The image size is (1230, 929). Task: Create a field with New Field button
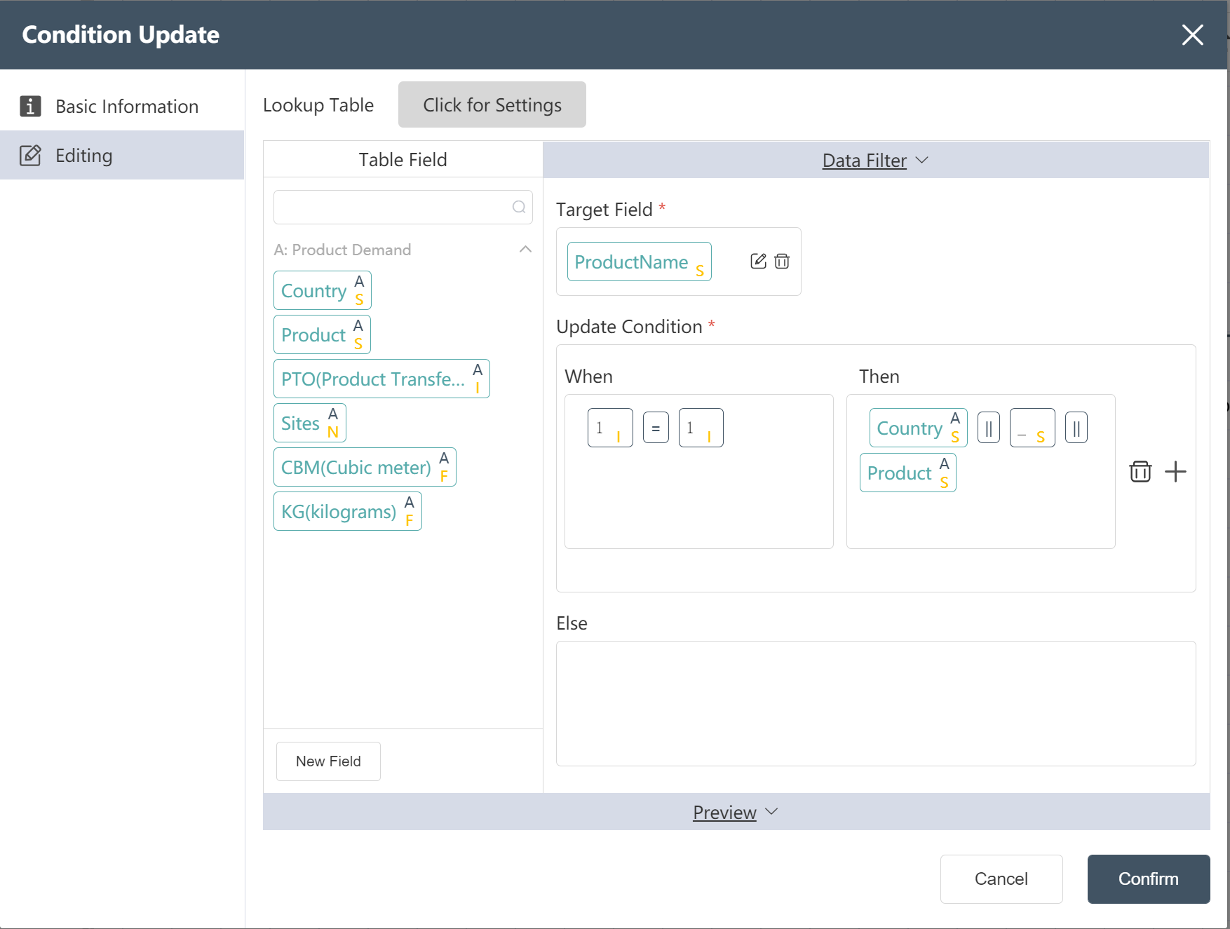328,761
